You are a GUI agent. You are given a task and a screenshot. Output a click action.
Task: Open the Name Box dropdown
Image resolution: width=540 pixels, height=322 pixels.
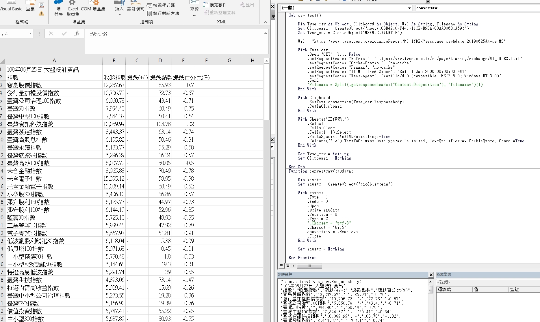(x=30, y=34)
